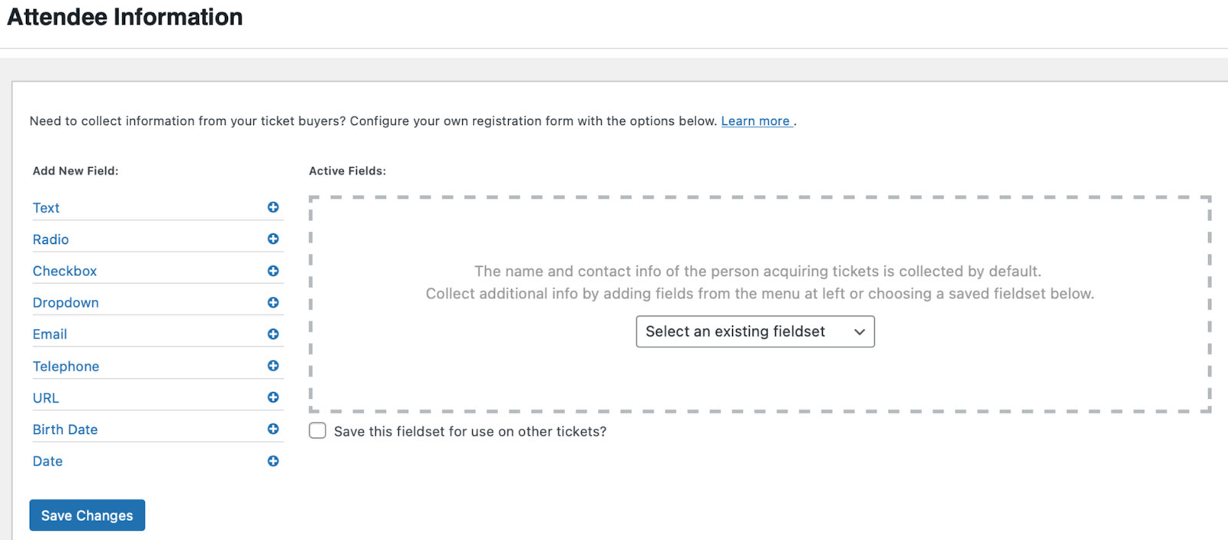Click the plus icon next to URL
The width and height of the screenshot is (1228, 540).
click(272, 397)
